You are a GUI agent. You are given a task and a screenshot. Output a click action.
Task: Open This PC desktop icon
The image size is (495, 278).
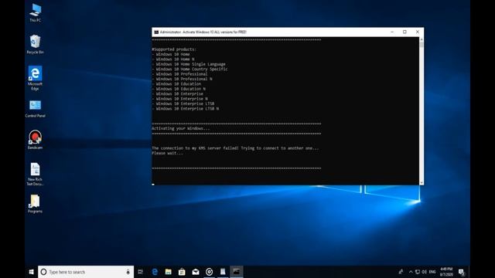pyautogui.click(x=35, y=12)
